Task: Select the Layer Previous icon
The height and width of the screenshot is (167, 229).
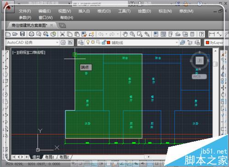Action: [190, 43]
